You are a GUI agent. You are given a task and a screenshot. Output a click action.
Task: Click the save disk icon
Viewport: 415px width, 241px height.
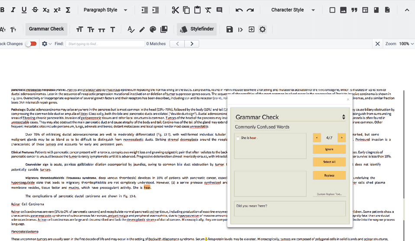pyautogui.click(x=230, y=29)
